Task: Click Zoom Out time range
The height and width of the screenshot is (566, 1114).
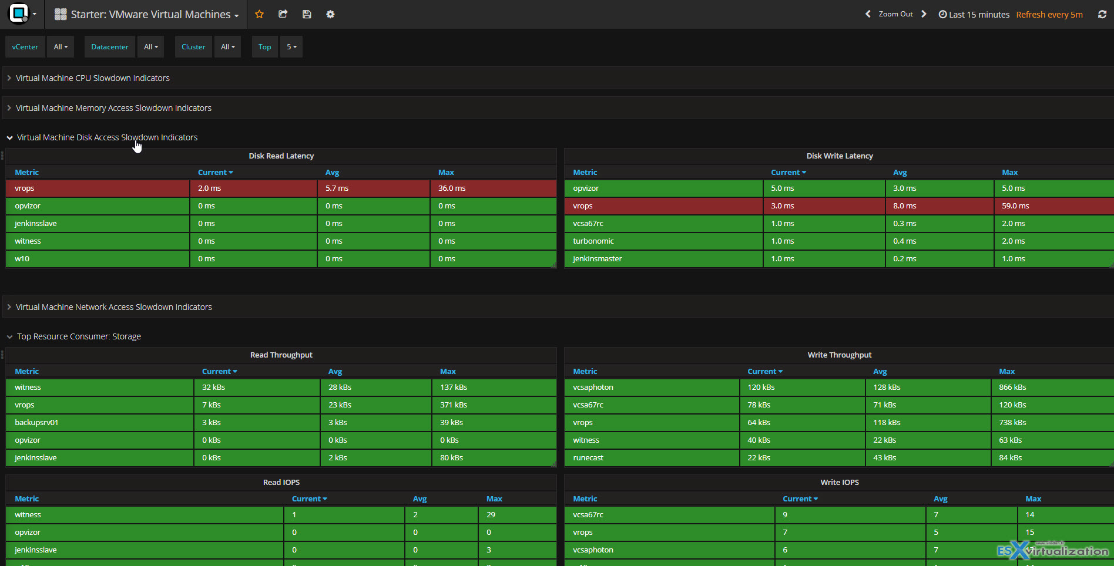Action: [x=895, y=14]
